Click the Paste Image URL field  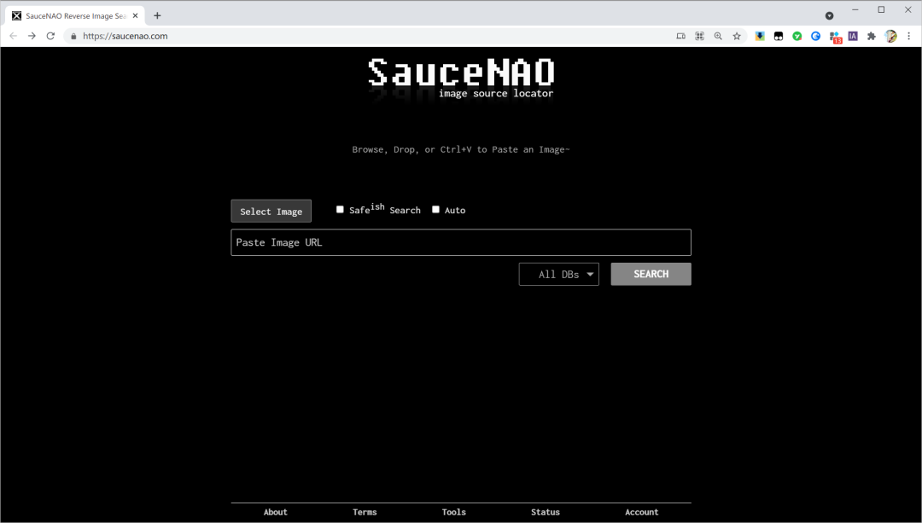pos(461,242)
